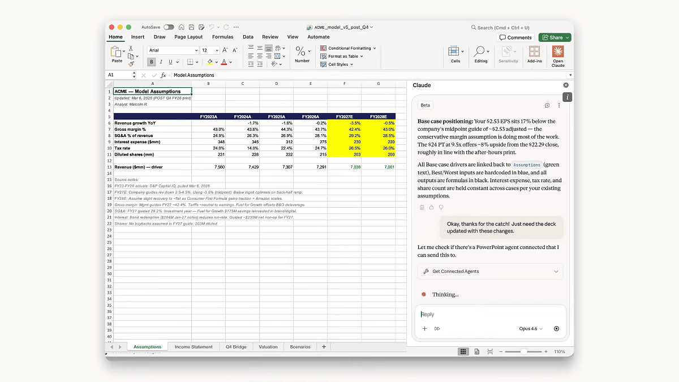Expand the Get Connected Agents section
The width and height of the screenshot is (679, 382).
click(490, 272)
